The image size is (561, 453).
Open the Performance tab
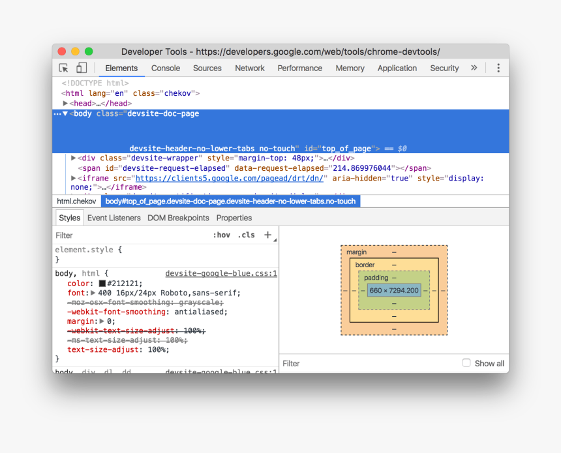click(300, 68)
